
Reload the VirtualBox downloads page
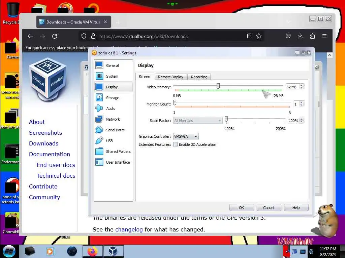[x=55, y=36]
